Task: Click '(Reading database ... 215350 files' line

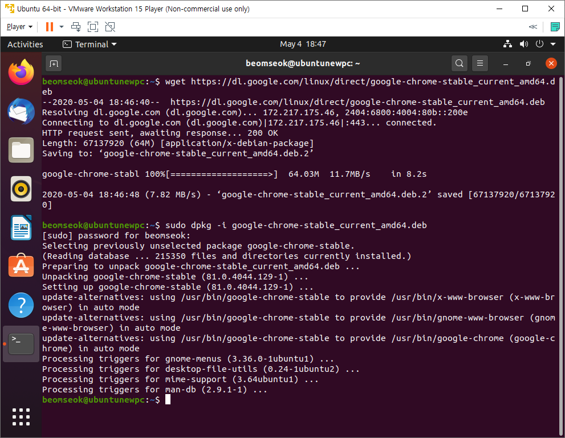Action: point(227,256)
